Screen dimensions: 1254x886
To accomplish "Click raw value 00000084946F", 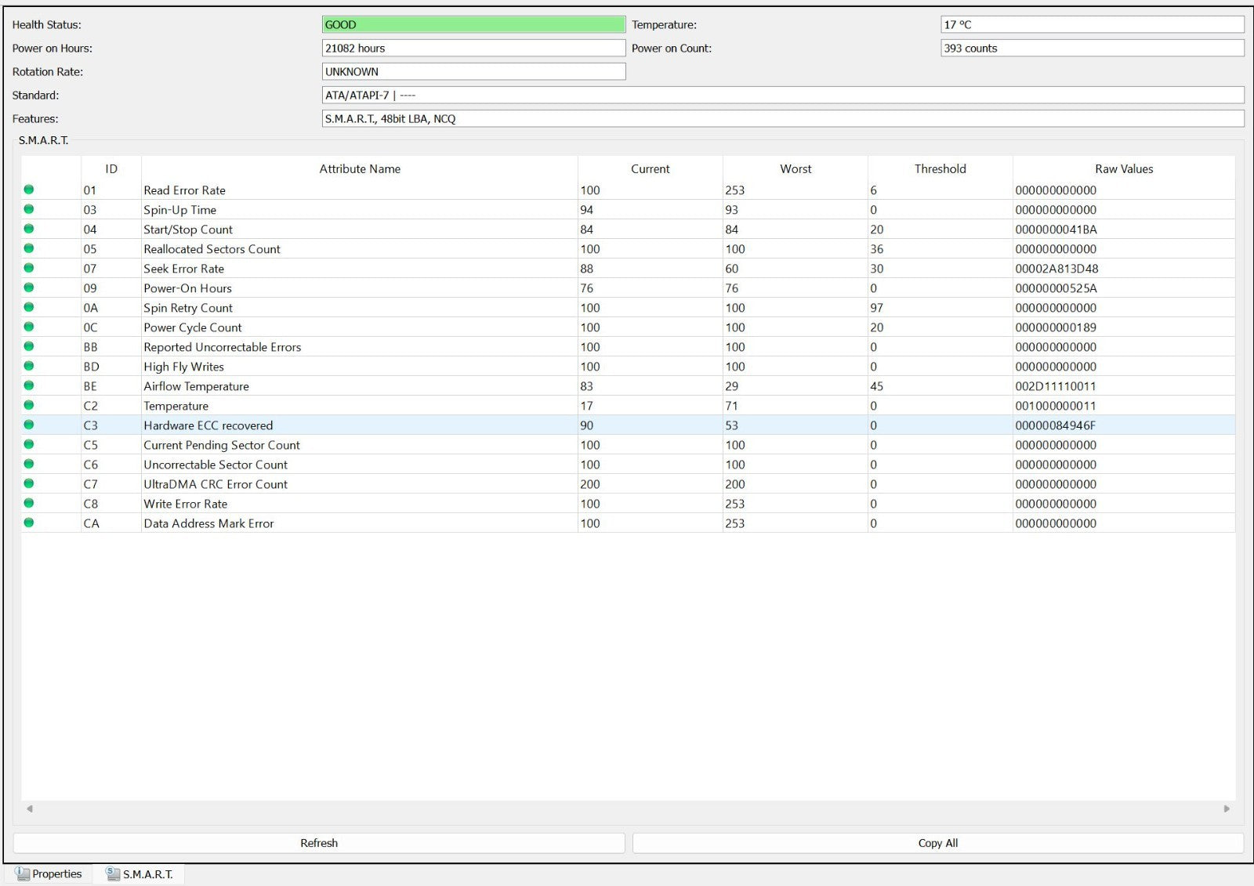I will [1056, 425].
